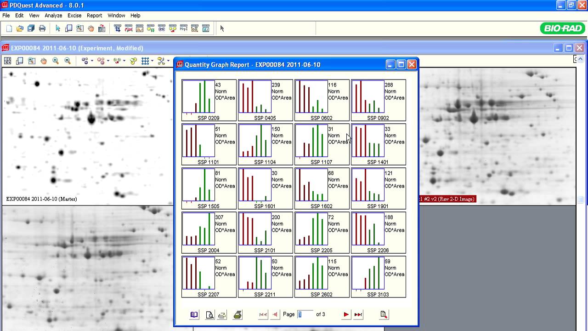Maximize the Quantity Graph Report window
This screenshot has width=588, height=331.
coord(401,65)
